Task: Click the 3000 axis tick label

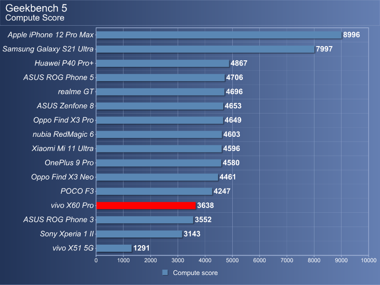Action: pyautogui.click(x=178, y=260)
